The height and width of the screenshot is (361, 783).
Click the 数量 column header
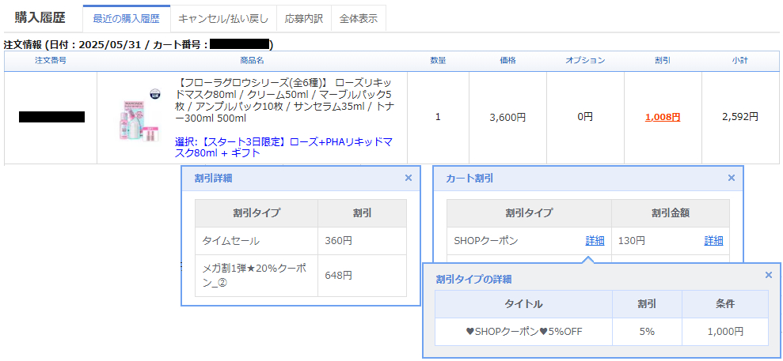(438, 61)
